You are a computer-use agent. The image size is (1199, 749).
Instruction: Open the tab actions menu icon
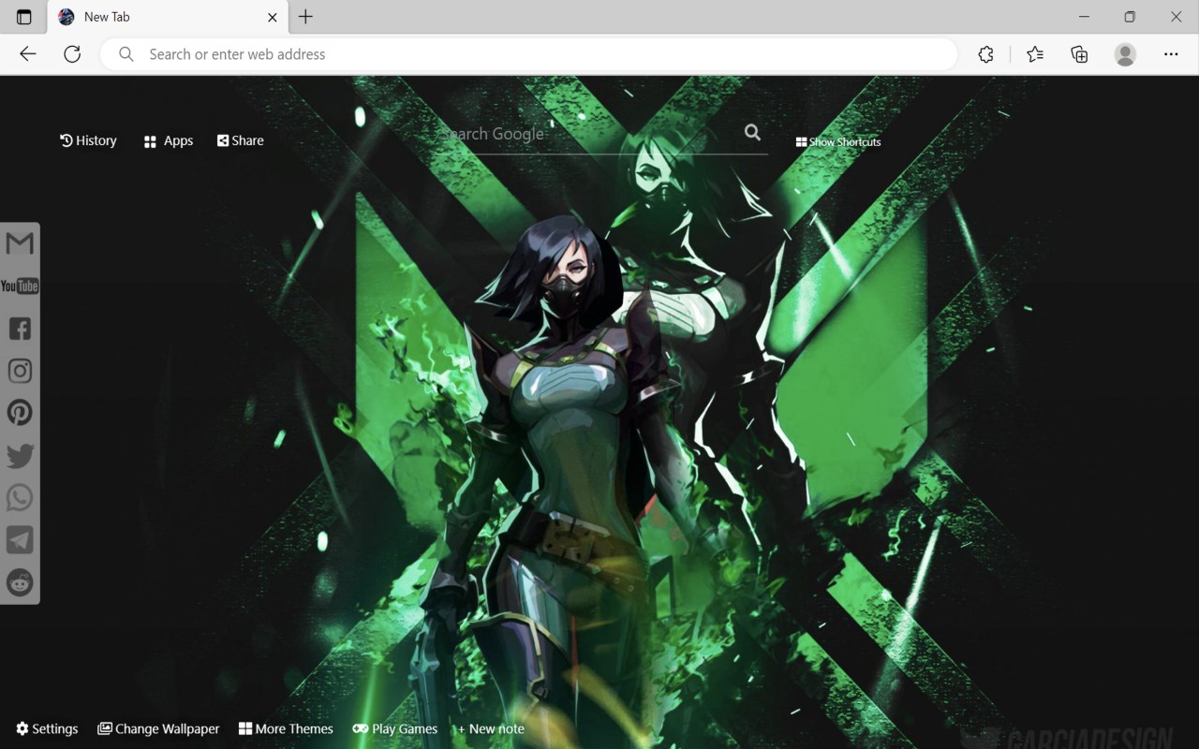(x=23, y=17)
